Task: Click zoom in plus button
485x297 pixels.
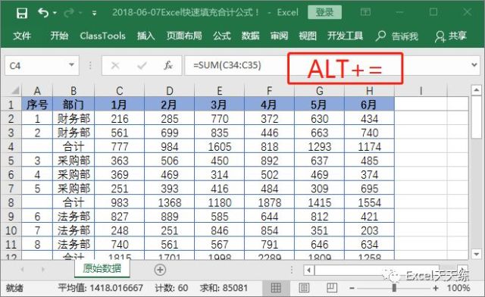Action: pos(436,288)
